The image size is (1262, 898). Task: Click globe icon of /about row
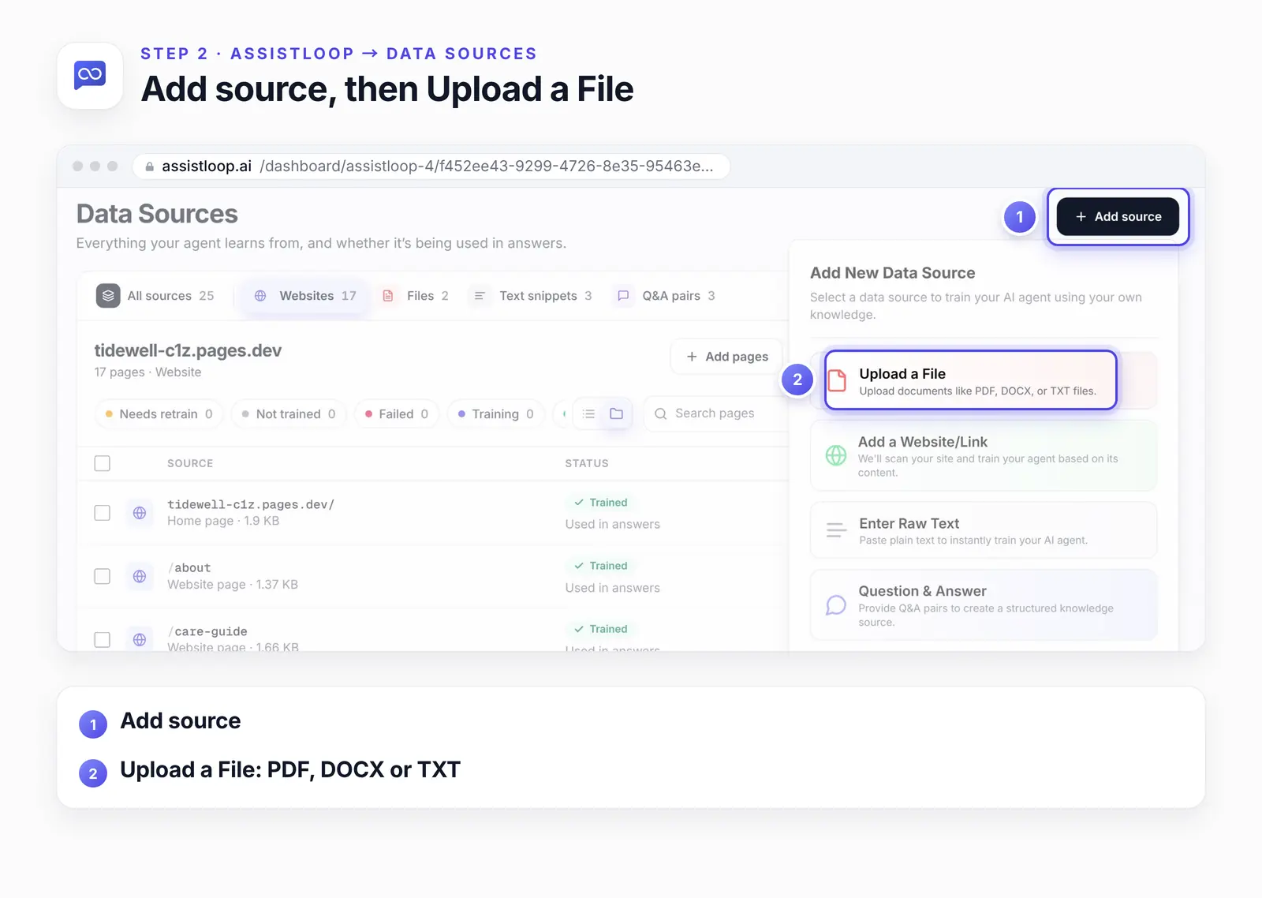[140, 576]
